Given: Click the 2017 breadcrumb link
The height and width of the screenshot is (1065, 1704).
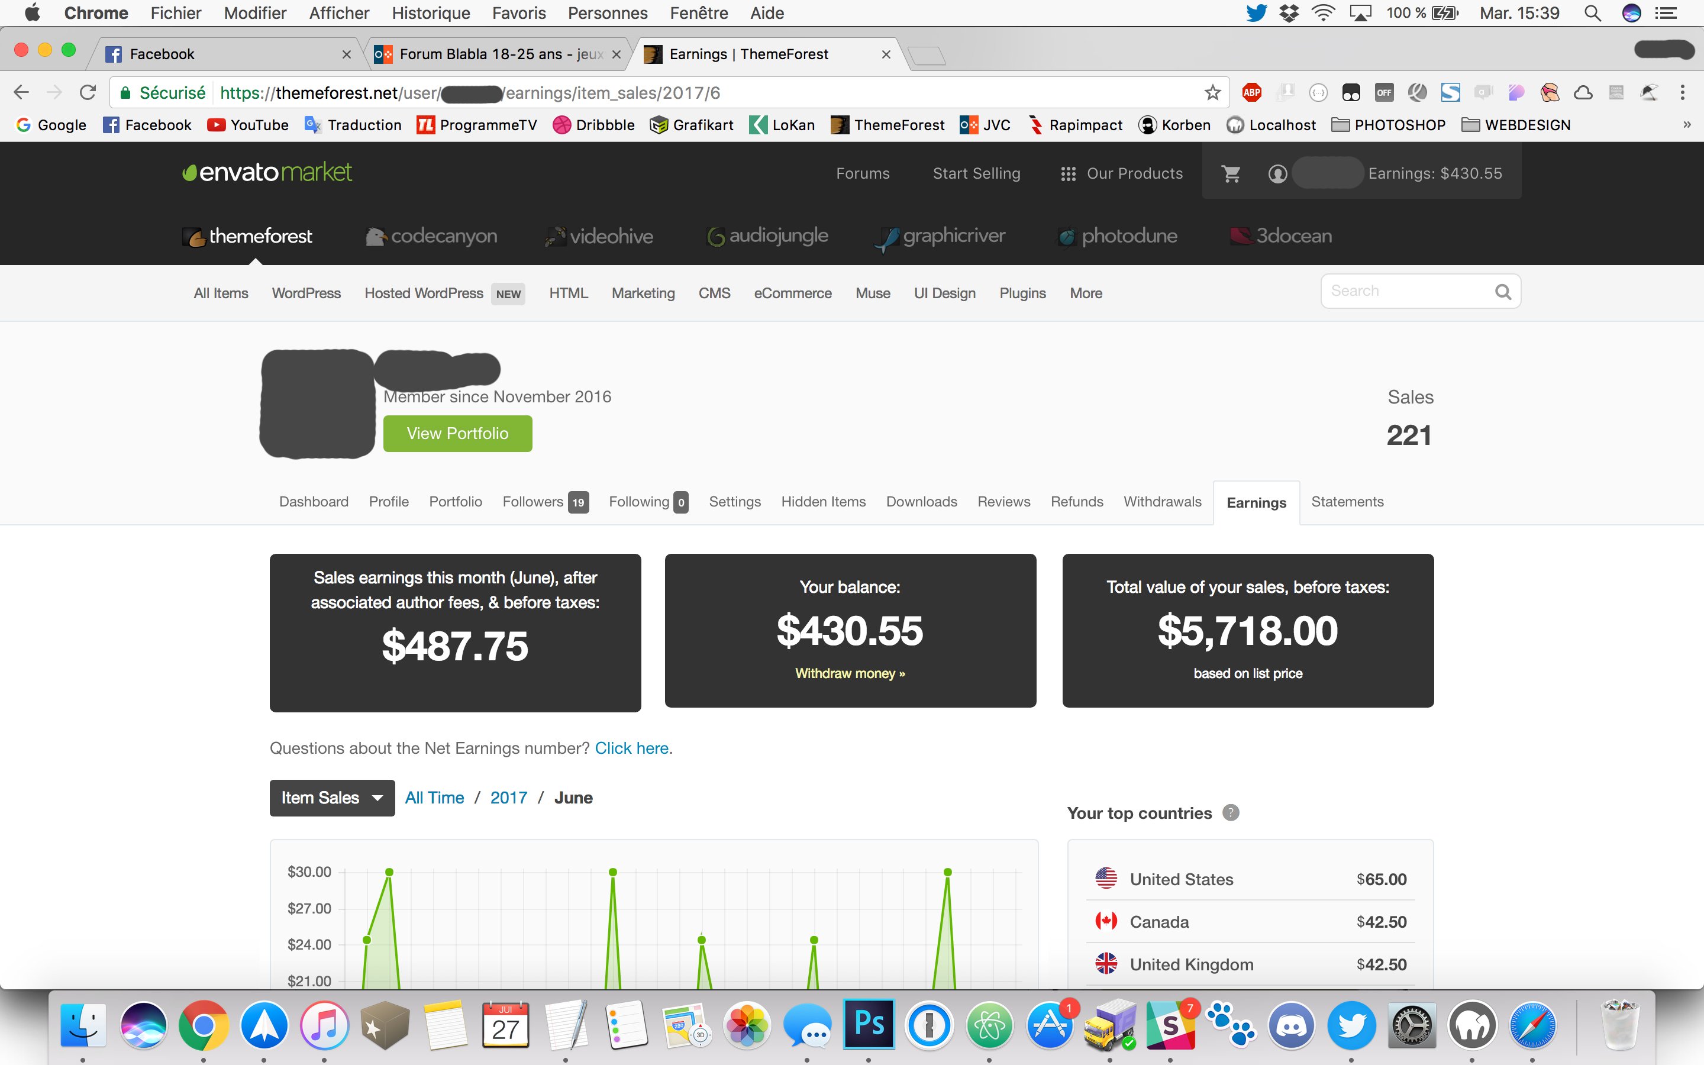Looking at the screenshot, I should (508, 798).
